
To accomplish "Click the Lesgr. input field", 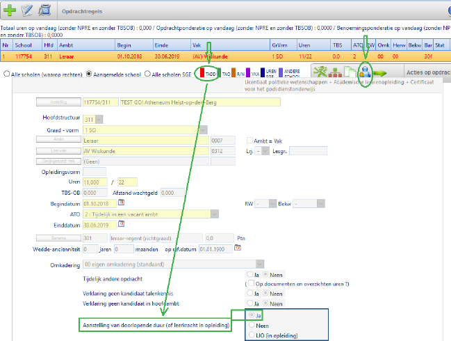I will 308,150.
